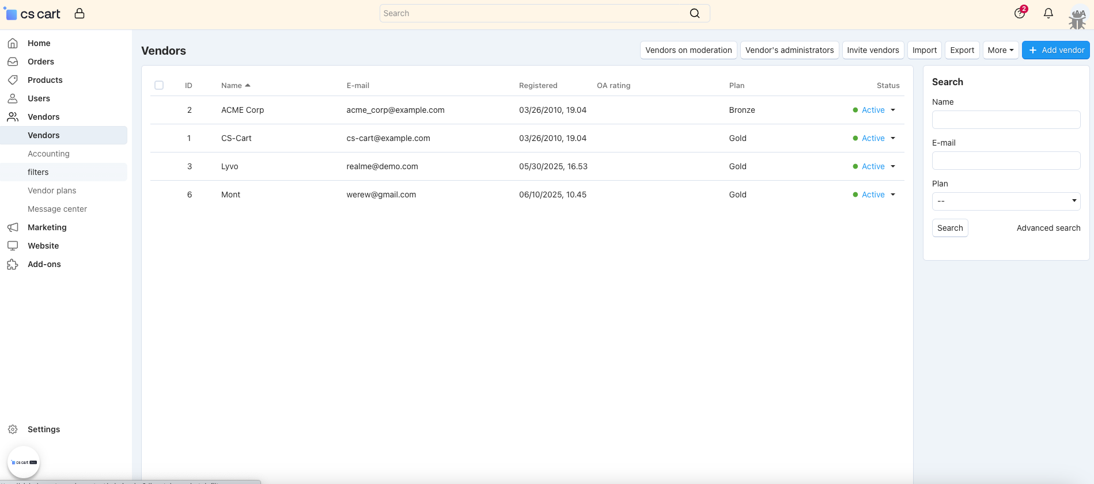
Task: Open the Plan select box
Action: (x=1006, y=201)
